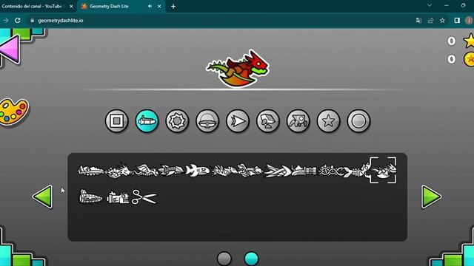This screenshot has height=266, width=474.
Task: Go back with the pink arrow
Action: pos(10,50)
